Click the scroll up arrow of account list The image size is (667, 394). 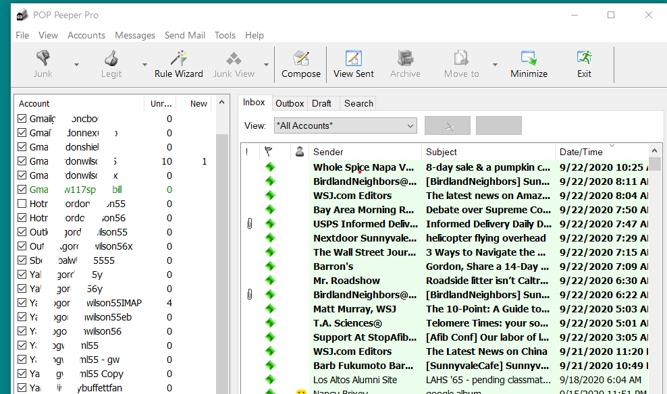click(221, 102)
